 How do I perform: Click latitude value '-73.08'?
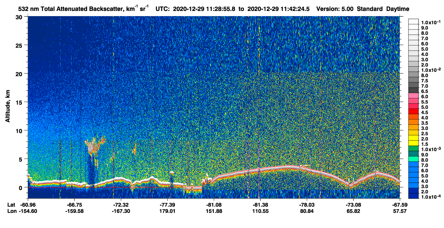click(x=353, y=205)
